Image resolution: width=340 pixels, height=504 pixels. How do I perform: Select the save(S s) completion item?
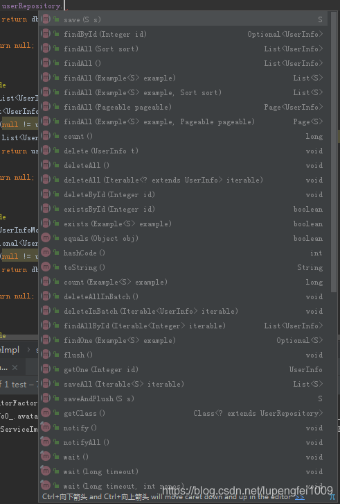point(183,19)
